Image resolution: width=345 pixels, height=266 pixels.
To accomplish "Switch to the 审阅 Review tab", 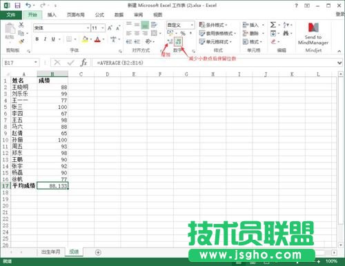I will click(x=138, y=14).
